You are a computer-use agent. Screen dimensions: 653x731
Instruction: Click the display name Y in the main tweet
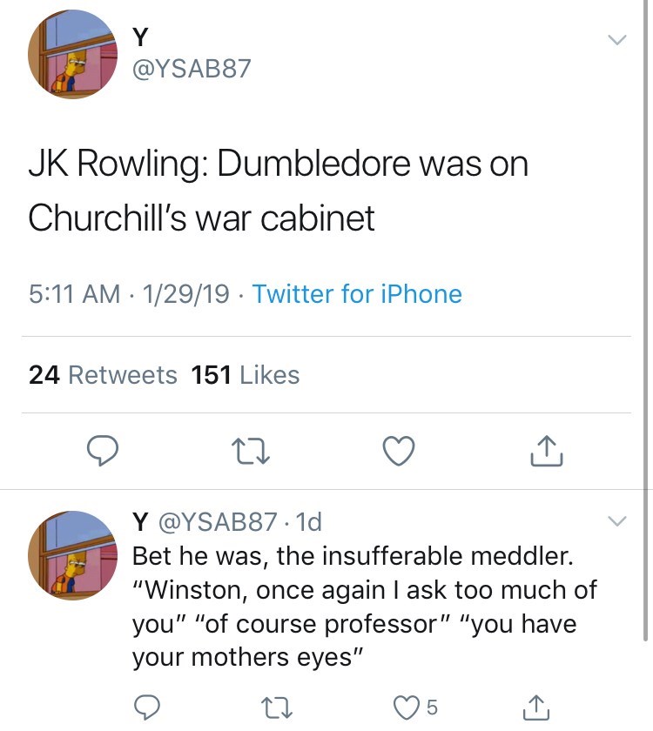[x=138, y=37]
